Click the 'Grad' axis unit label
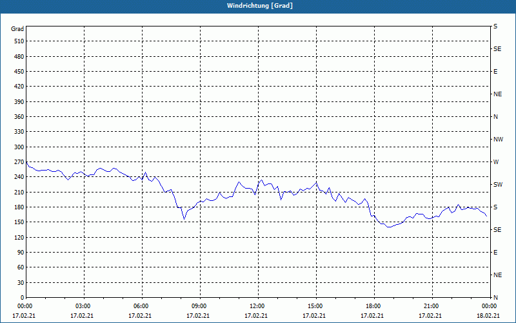The height and width of the screenshot is (323, 516). tap(17, 29)
